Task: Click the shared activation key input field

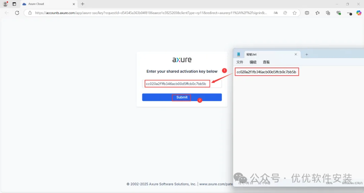Action: click(x=182, y=84)
